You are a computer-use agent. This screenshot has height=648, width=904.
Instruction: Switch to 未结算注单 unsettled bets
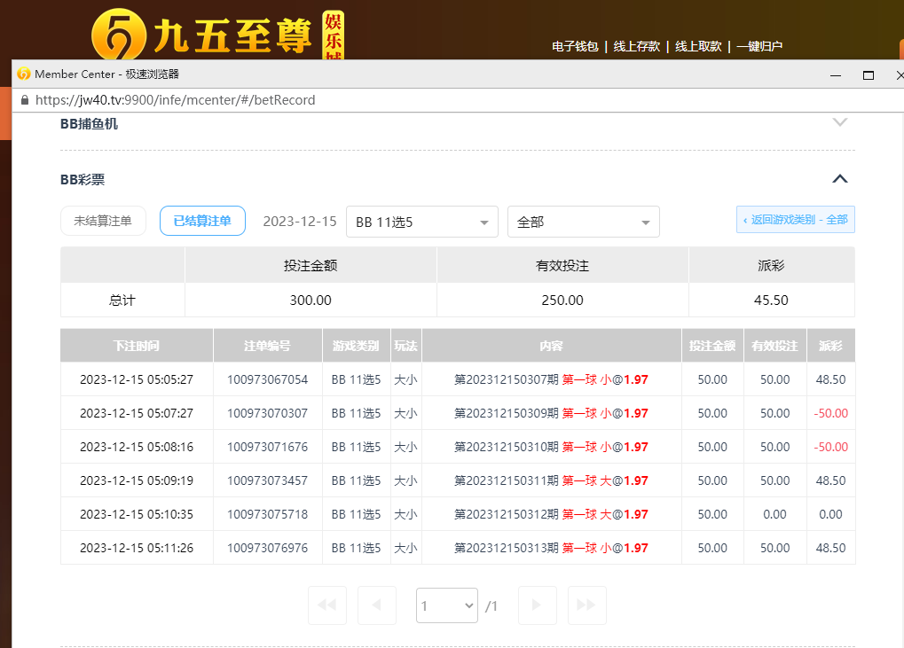click(x=103, y=221)
